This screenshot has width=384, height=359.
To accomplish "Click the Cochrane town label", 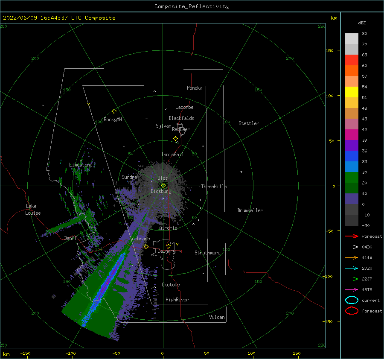I will pos(140,239).
